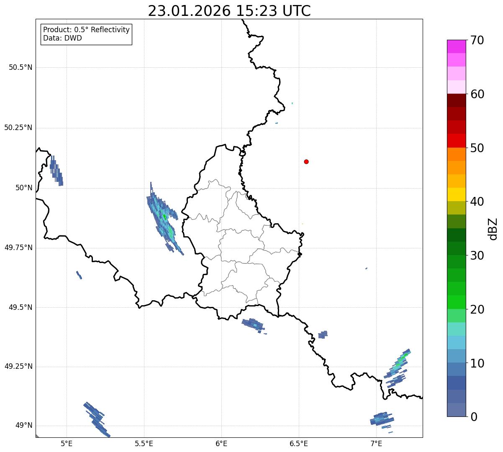Select the bright red 50 dBZ colorbar segment
Viewport: 503px width, 452px height.
pos(456,140)
